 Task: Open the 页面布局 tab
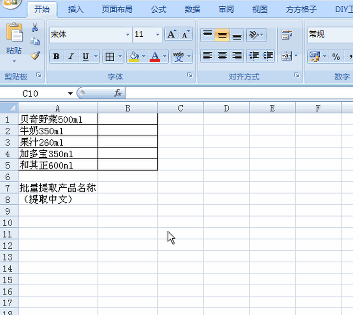click(x=117, y=9)
